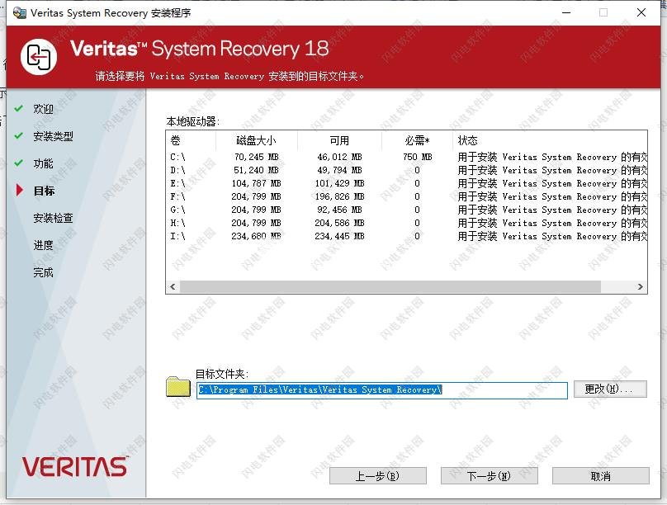Screen dimensions: 667x505
Task: Select the H:\ drive row
Action: (x=407, y=223)
